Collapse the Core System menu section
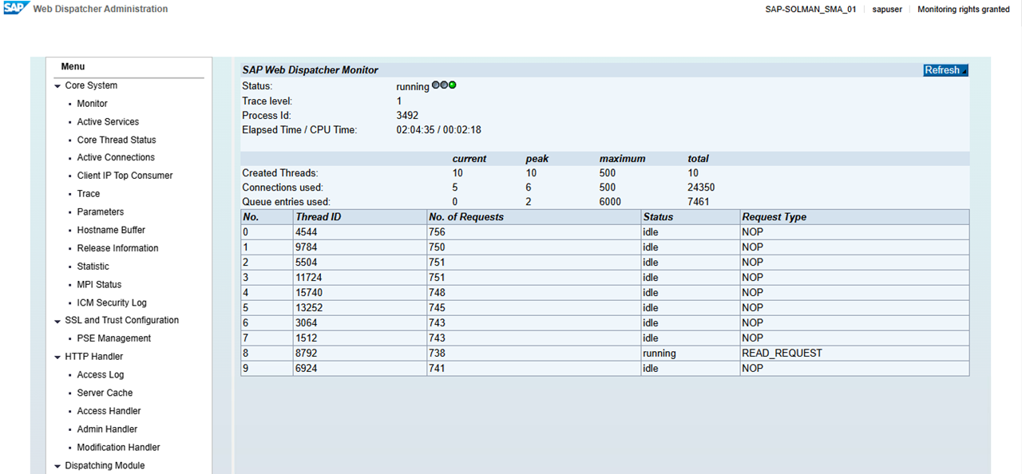The image size is (1022, 474). point(57,86)
